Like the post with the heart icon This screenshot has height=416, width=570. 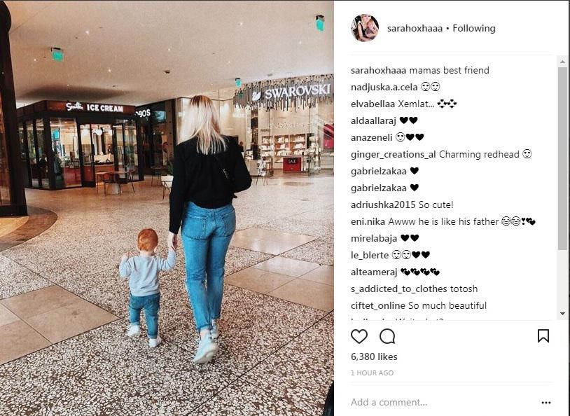pyautogui.click(x=359, y=336)
